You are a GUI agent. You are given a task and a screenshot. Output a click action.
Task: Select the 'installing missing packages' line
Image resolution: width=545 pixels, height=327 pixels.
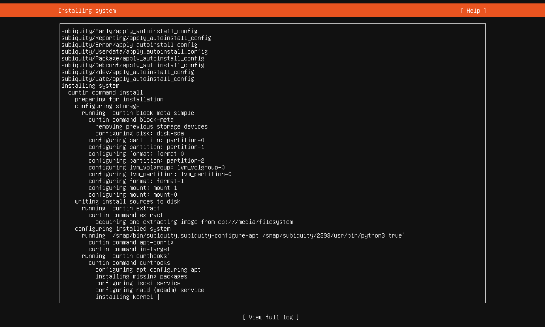coord(141,276)
